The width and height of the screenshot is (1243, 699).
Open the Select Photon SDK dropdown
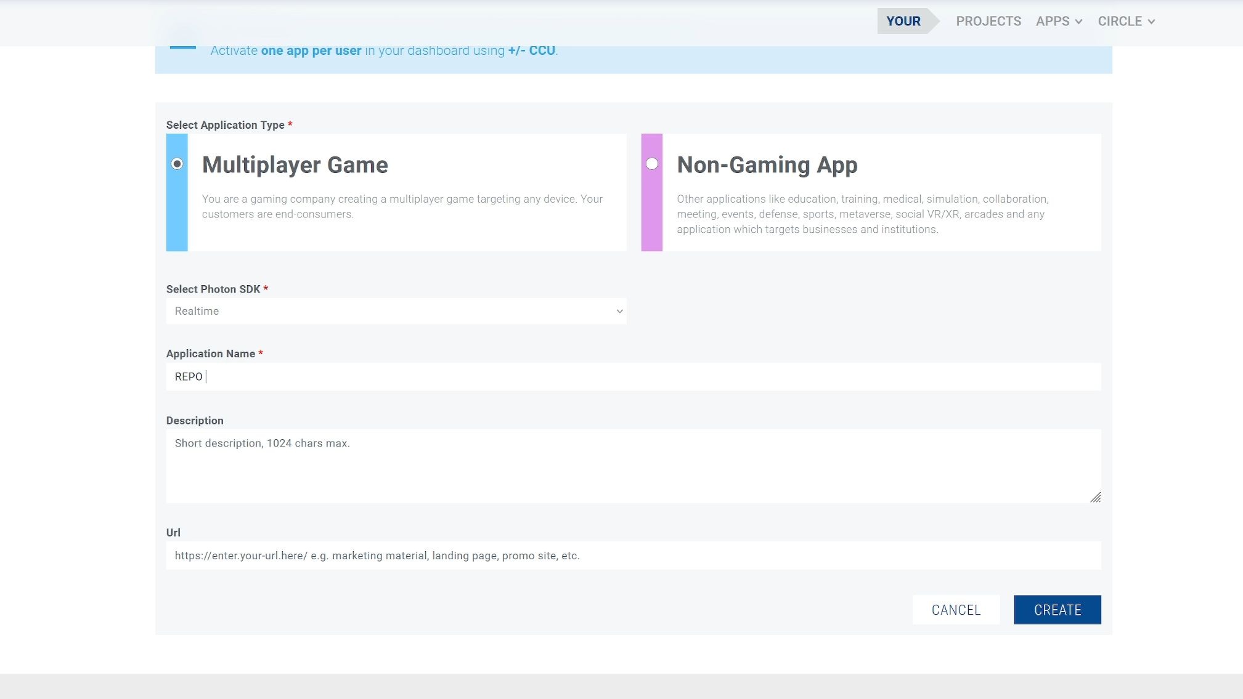[x=396, y=311]
